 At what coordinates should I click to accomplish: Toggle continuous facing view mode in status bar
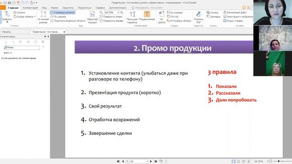(x=249, y=161)
